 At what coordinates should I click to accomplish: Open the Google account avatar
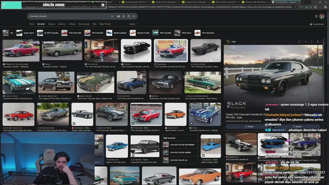(x=322, y=16)
